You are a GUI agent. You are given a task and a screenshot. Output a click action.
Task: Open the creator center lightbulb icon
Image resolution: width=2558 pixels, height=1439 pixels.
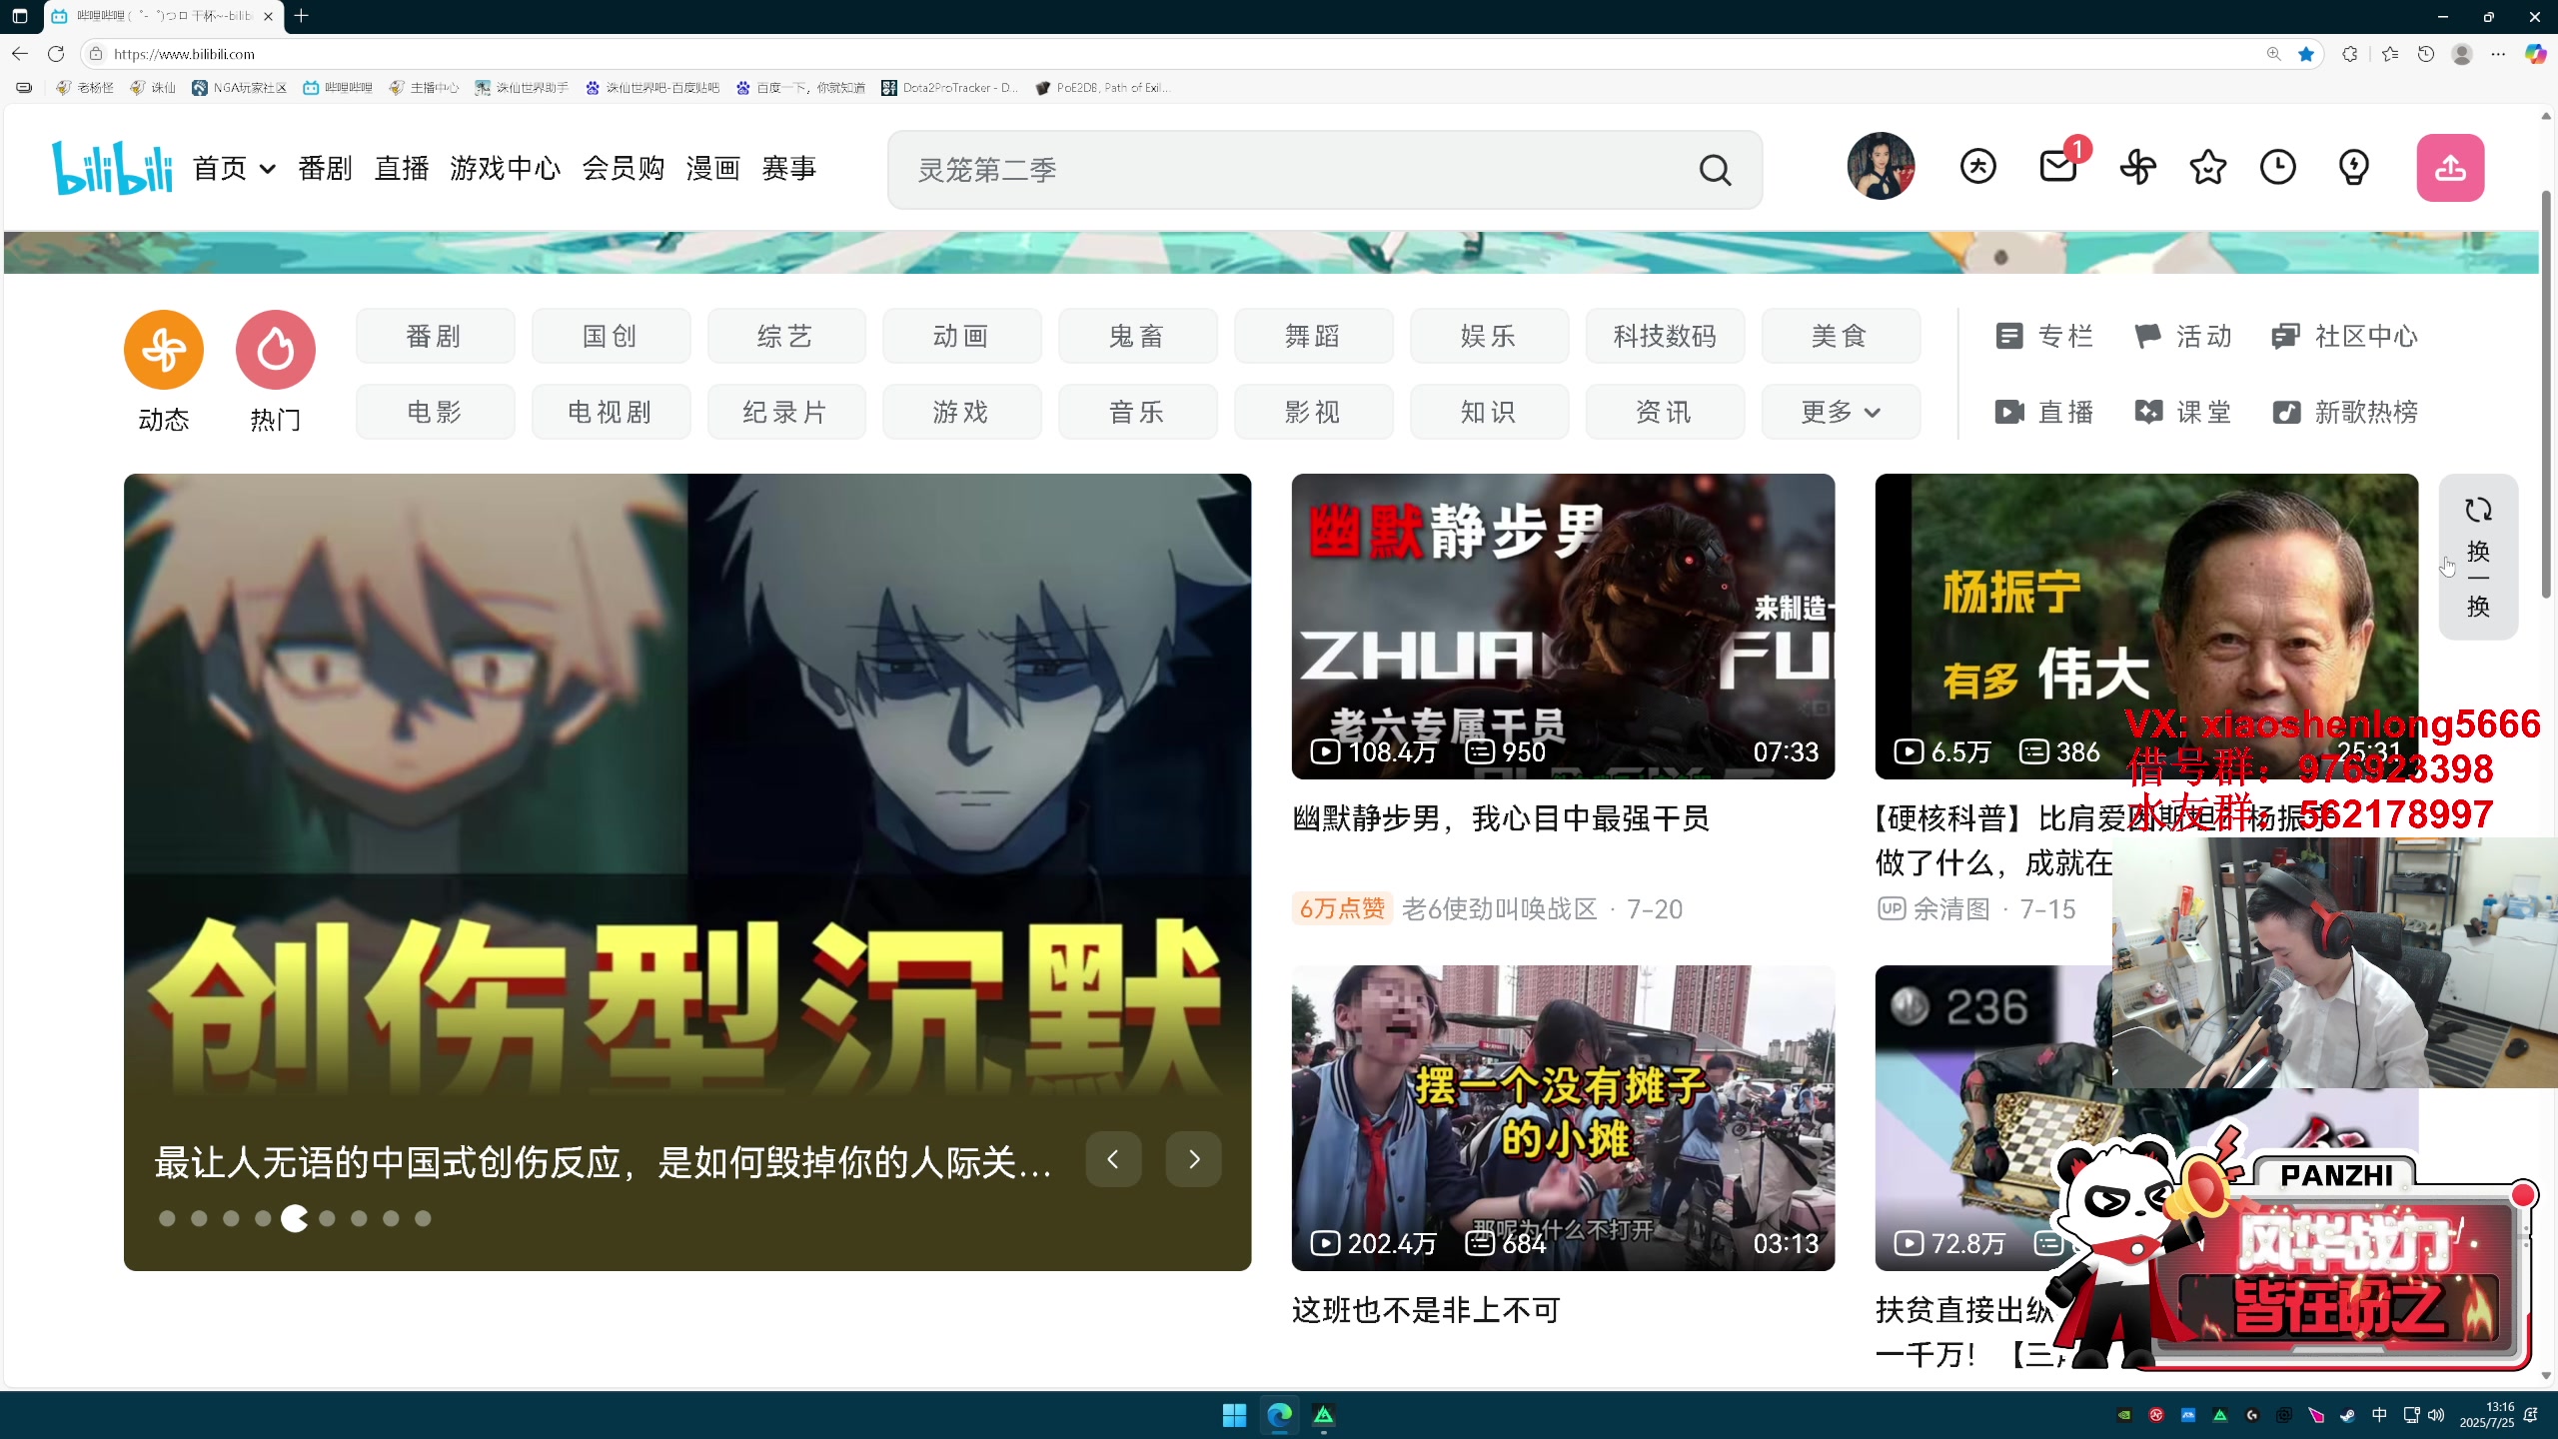coord(2353,167)
